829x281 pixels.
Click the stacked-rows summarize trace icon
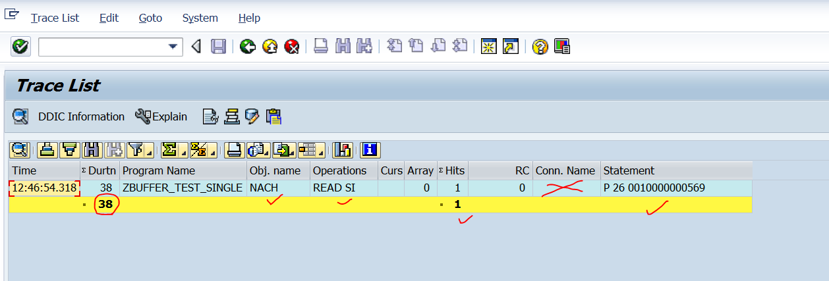click(231, 117)
